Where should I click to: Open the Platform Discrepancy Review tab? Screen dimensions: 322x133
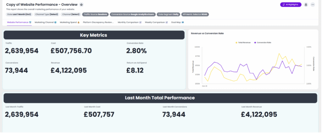[x=98, y=22]
